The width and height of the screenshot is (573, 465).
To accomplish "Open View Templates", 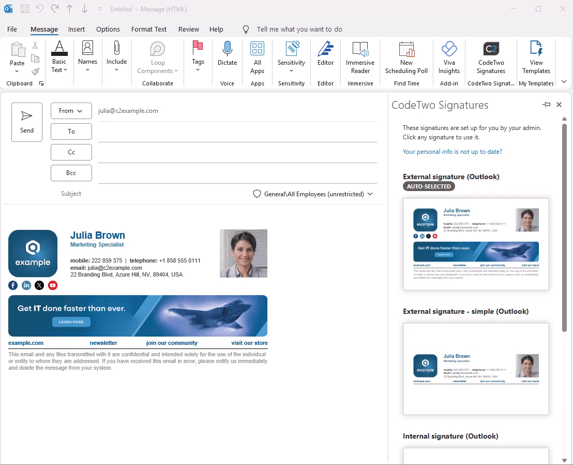I will [x=536, y=58].
